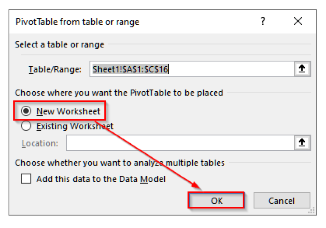The image size is (326, 228).
Task: Enable Add this data to Data Model checkbox
Action: click(26, 179)
